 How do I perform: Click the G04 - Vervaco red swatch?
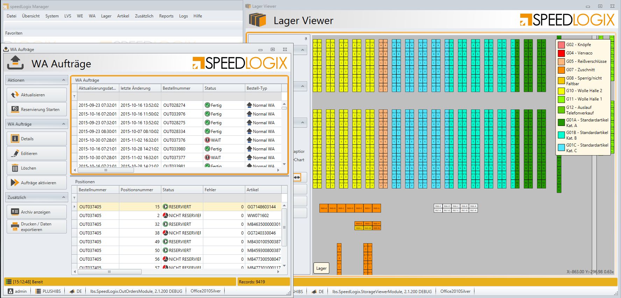click(561, 53)
